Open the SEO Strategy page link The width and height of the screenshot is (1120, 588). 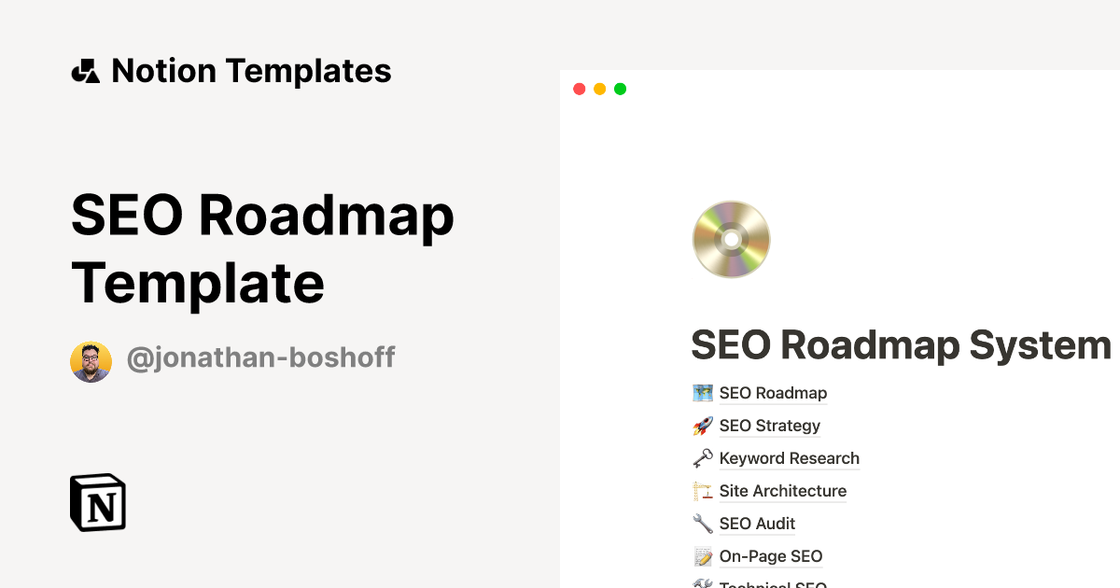[x=769, y=426]
